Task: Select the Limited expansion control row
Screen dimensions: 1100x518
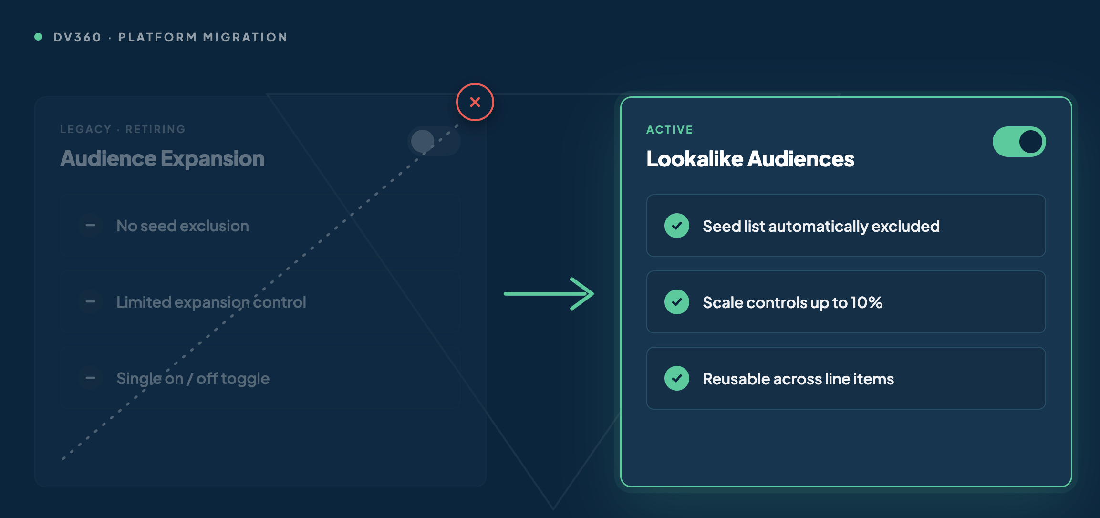Action: pyautogui.click(x=260, y=302)
